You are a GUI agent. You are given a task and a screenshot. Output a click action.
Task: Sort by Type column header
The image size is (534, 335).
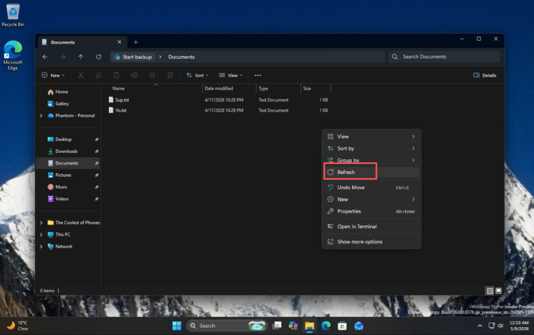pyautogui.click(x=263, y=88)
